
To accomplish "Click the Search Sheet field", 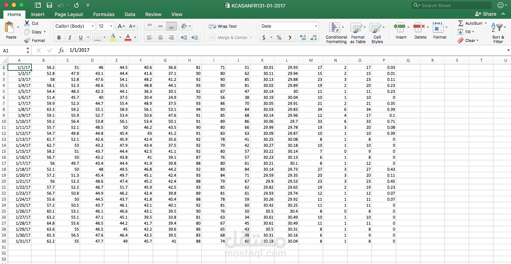I will pyautogui.click(x=452, y=5).
